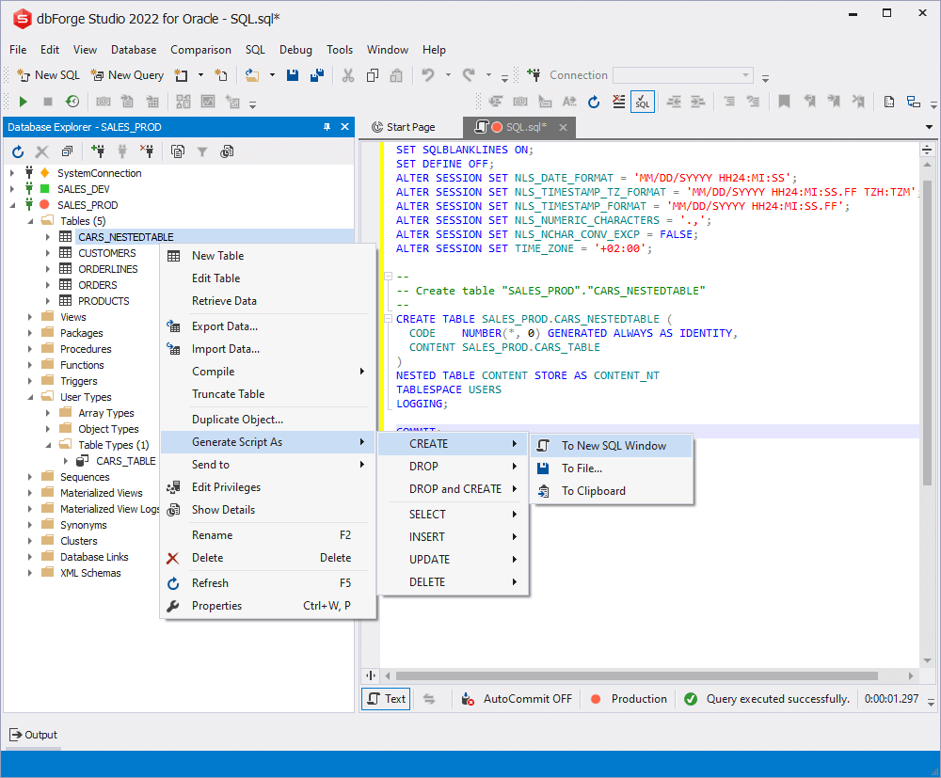Viewport: 941px width, 778px height.
Task: Click the Output panel icon at bottom
Action: 16,735
